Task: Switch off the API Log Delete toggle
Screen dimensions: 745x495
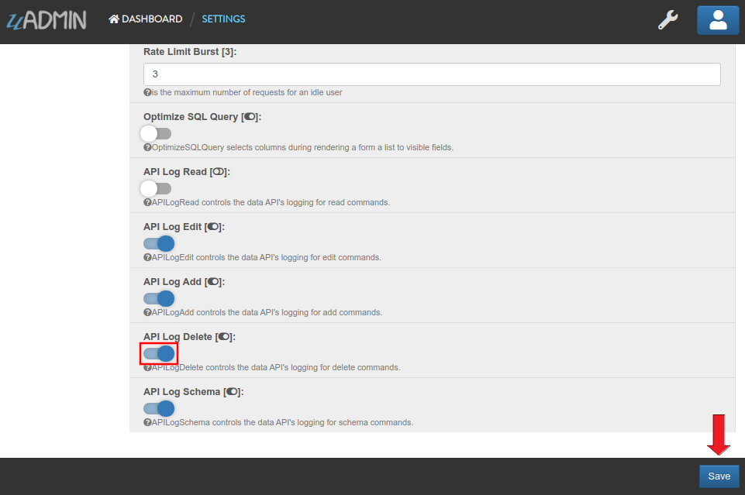Action: click(159, 353)
